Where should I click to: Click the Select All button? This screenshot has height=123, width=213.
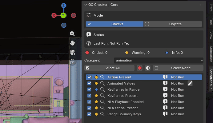pos(110,68)
